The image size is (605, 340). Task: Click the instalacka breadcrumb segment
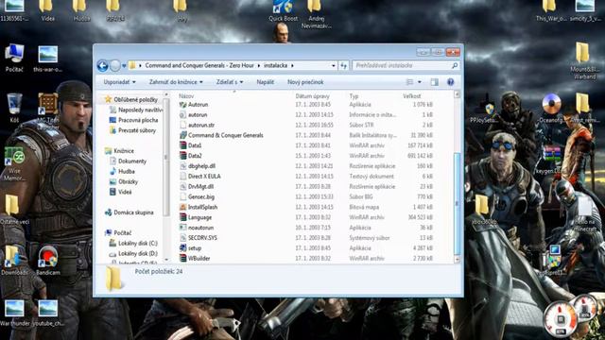click(275, 65)
